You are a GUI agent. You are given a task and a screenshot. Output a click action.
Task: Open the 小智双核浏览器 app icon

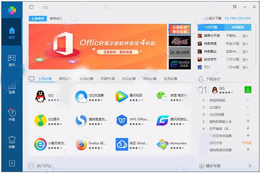(40, 144)
